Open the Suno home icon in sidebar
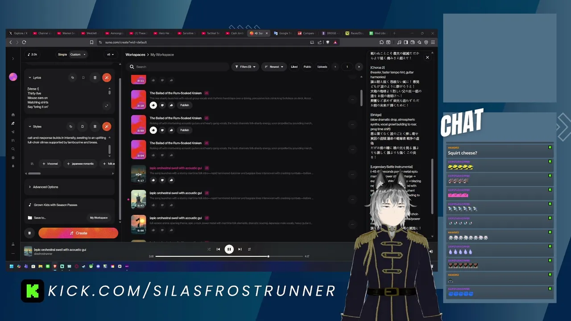 13,115
